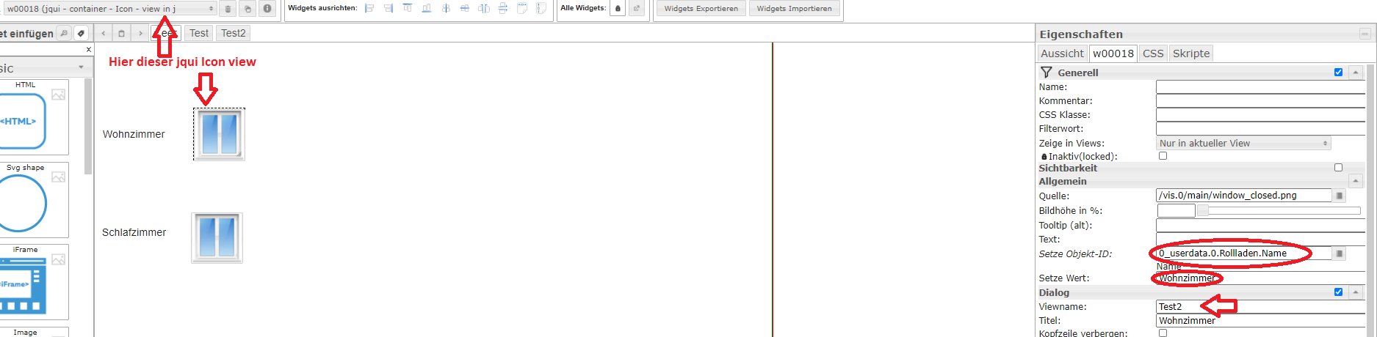Image resolution: width=1377 pixels, height=337 pixels.
Task: Align widgets to left edge
Action: (x=369, y=8)
